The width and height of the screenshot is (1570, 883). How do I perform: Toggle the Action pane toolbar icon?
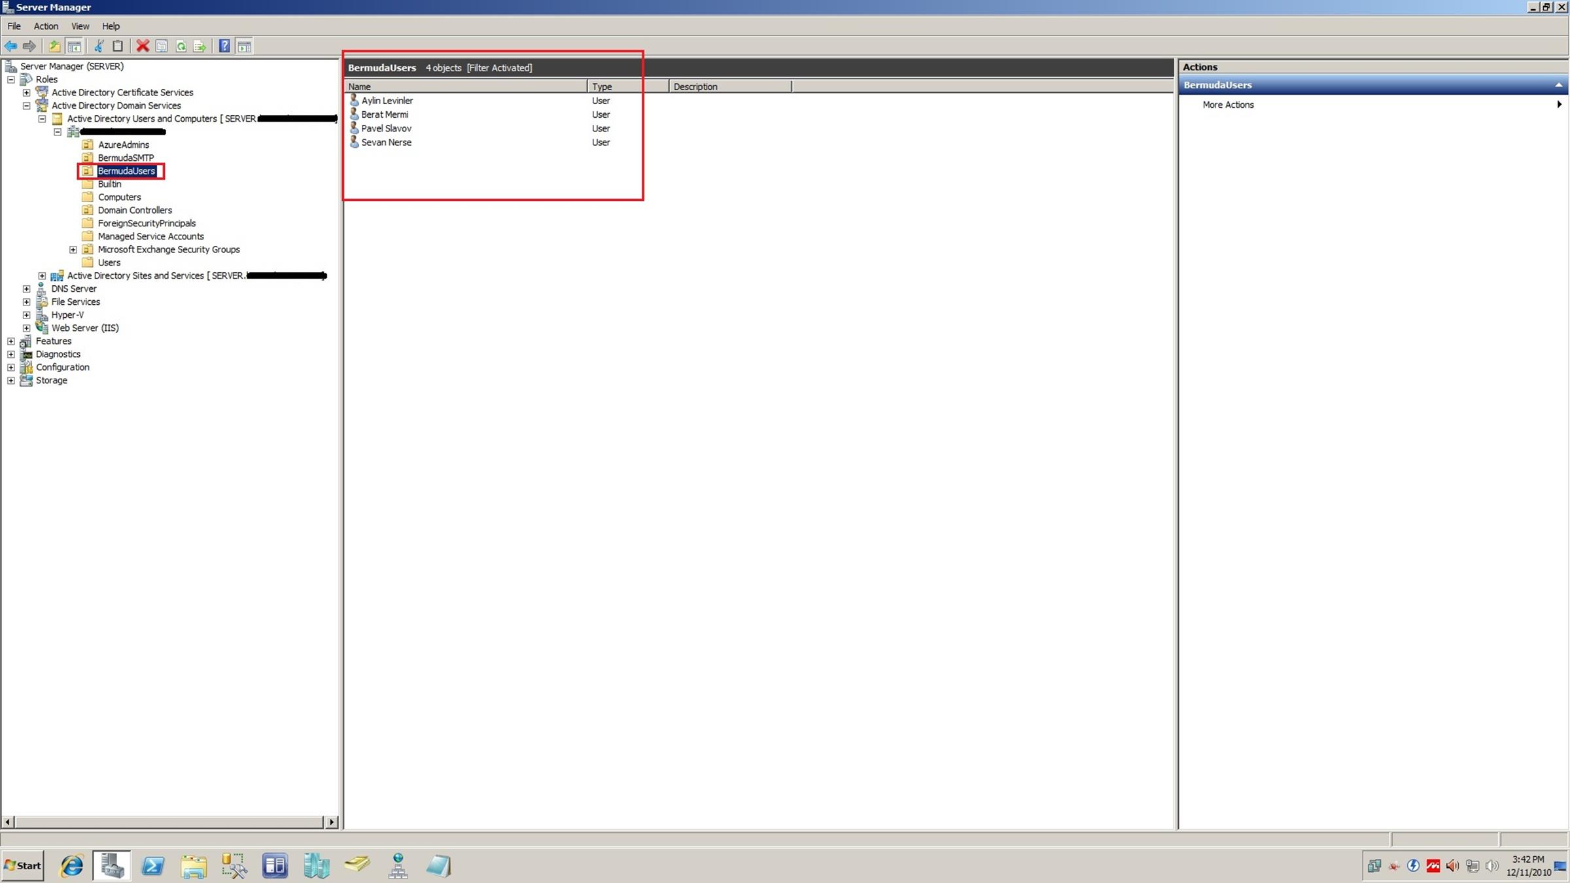245,46
